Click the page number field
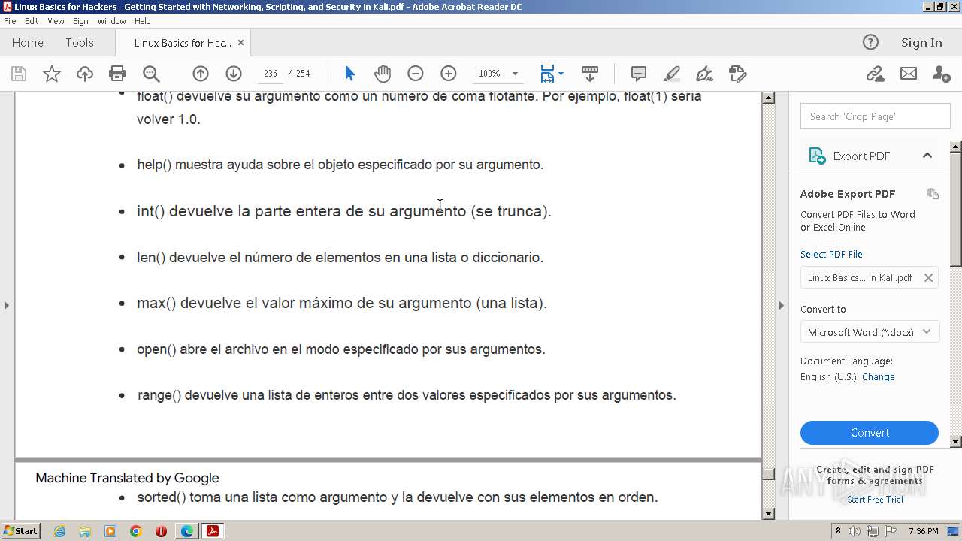Image resolution: width=962 pixels, height=541 pixels. pyautogui.click(x=271, y=74)
